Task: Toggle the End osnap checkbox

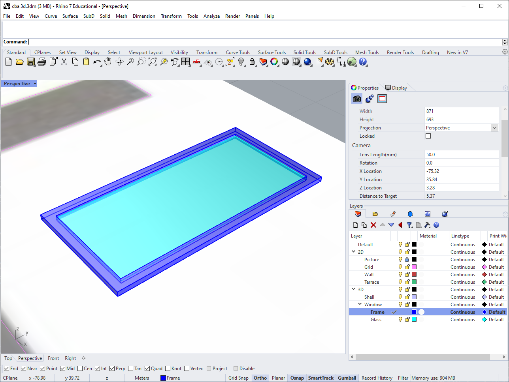Action: pyautogui.click(x=6, y=369)
